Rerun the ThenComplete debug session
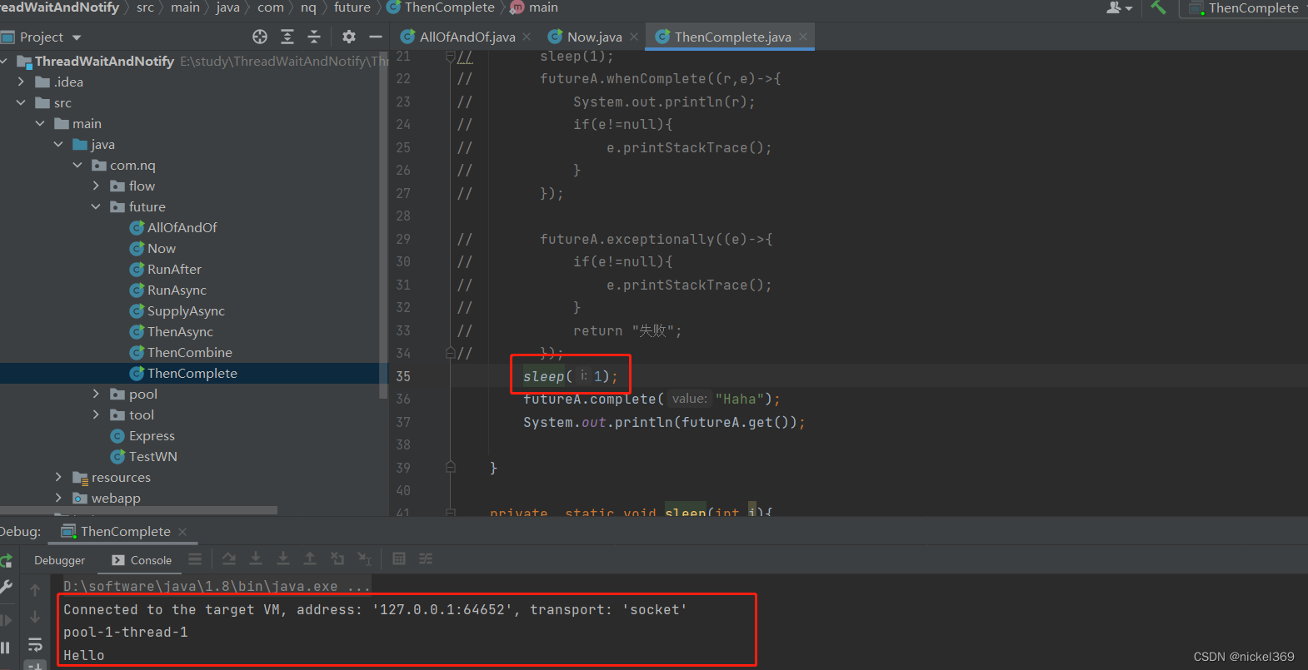 [6, 560]
